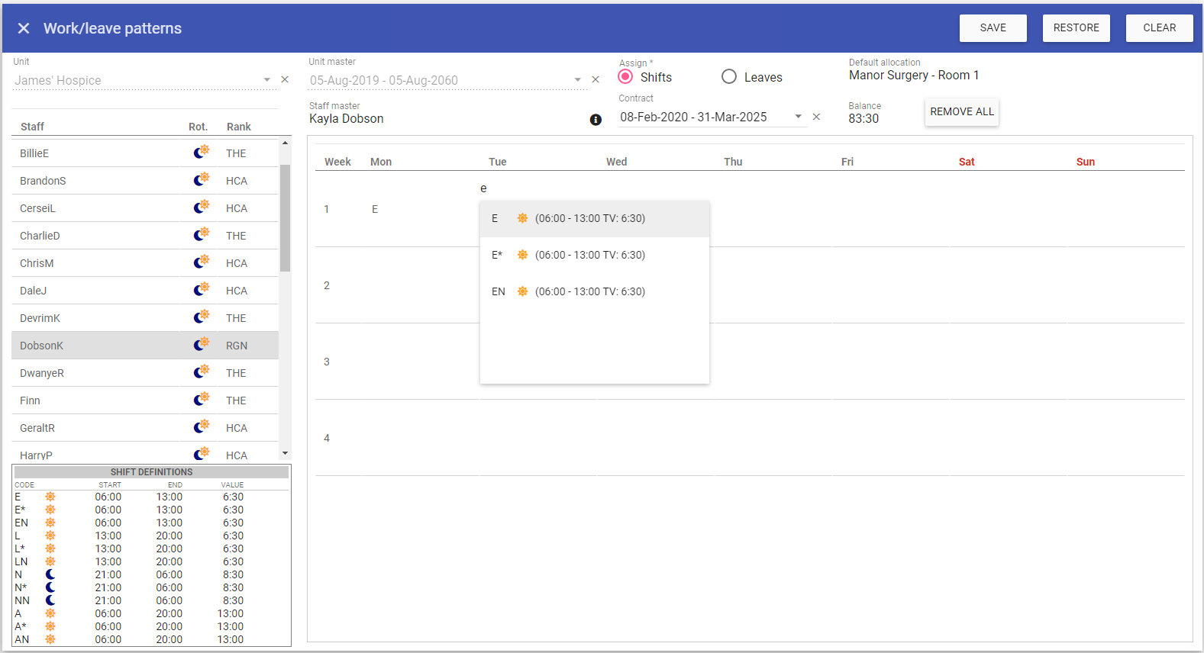Select the Leaves radio button

[x=729, y=77]
